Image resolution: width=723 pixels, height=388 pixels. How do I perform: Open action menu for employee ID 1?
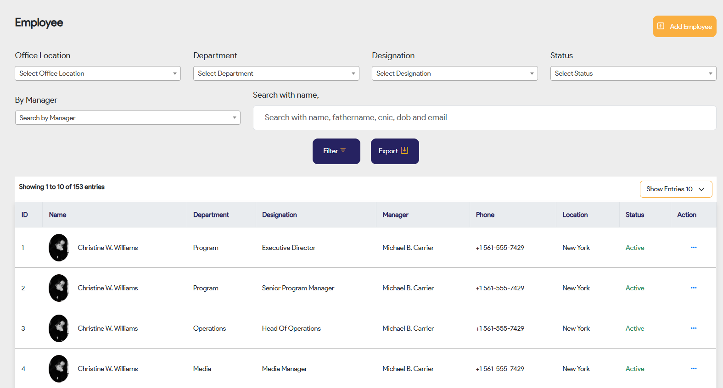[693, 248]
